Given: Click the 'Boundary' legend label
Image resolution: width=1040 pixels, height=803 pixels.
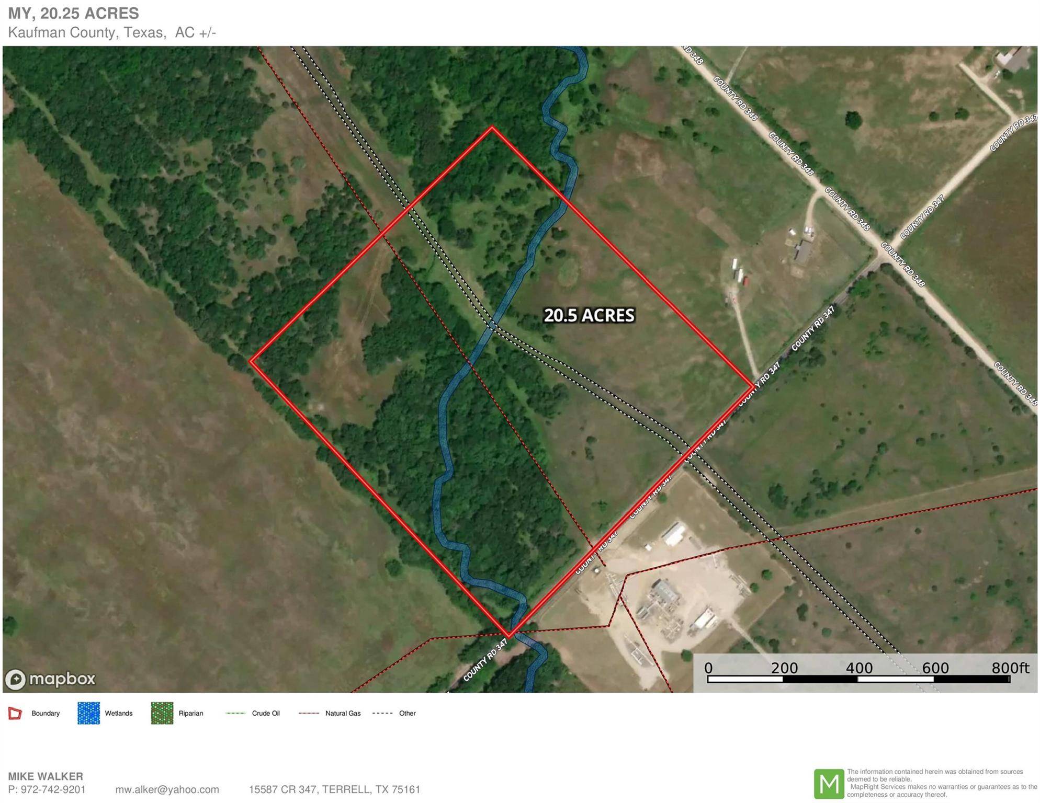Looking at the screenshot, I should (x=46, y=714).
